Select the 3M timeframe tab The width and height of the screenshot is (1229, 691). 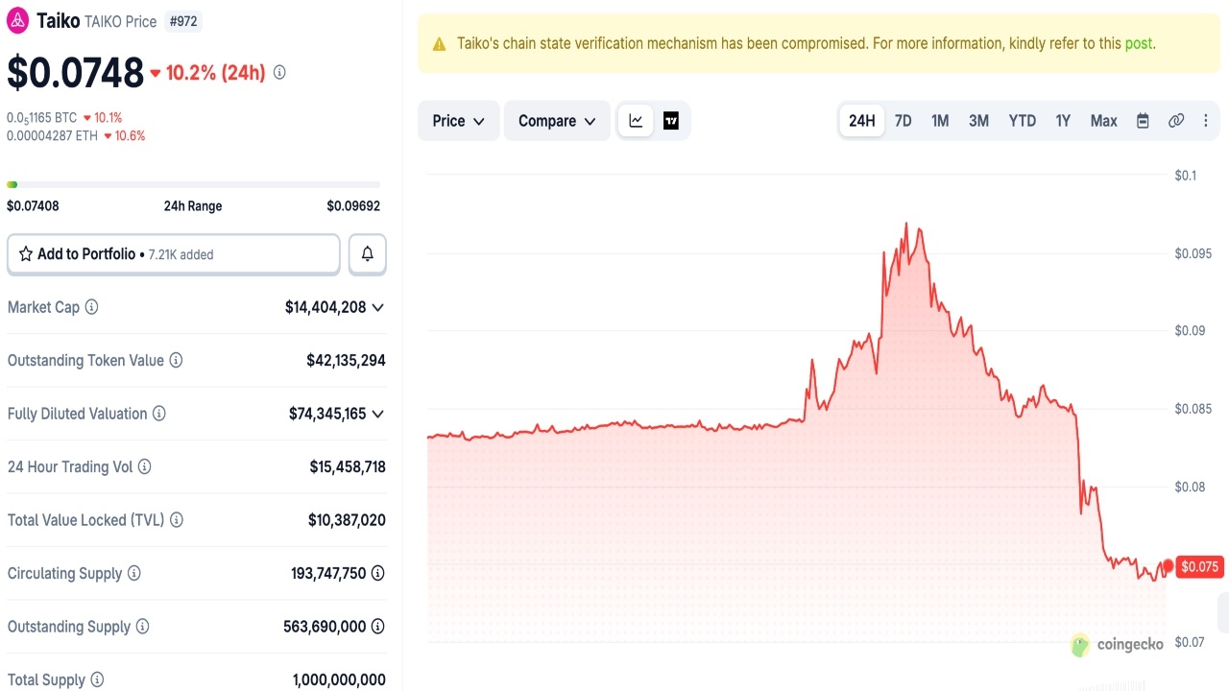pos(978,121)
